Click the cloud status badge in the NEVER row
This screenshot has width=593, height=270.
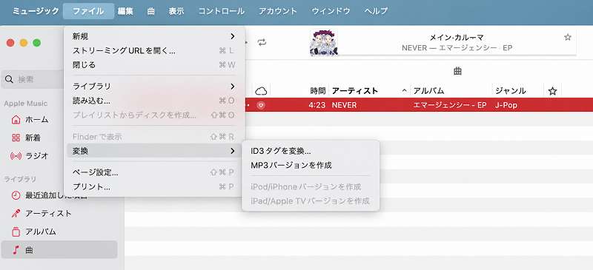click(x=260, y=105)
